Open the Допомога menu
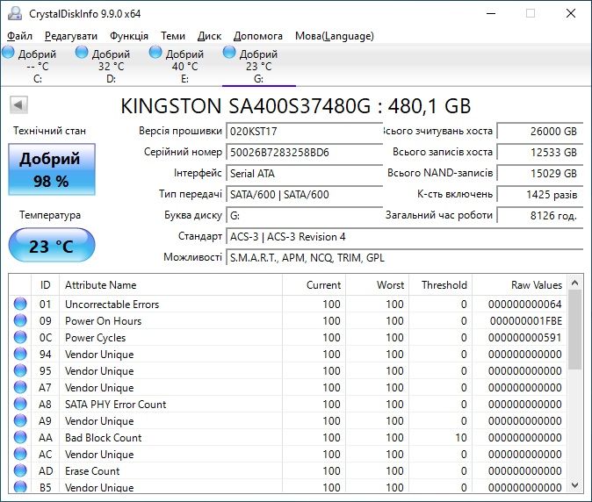592x502 pixels. pos(258,36)
